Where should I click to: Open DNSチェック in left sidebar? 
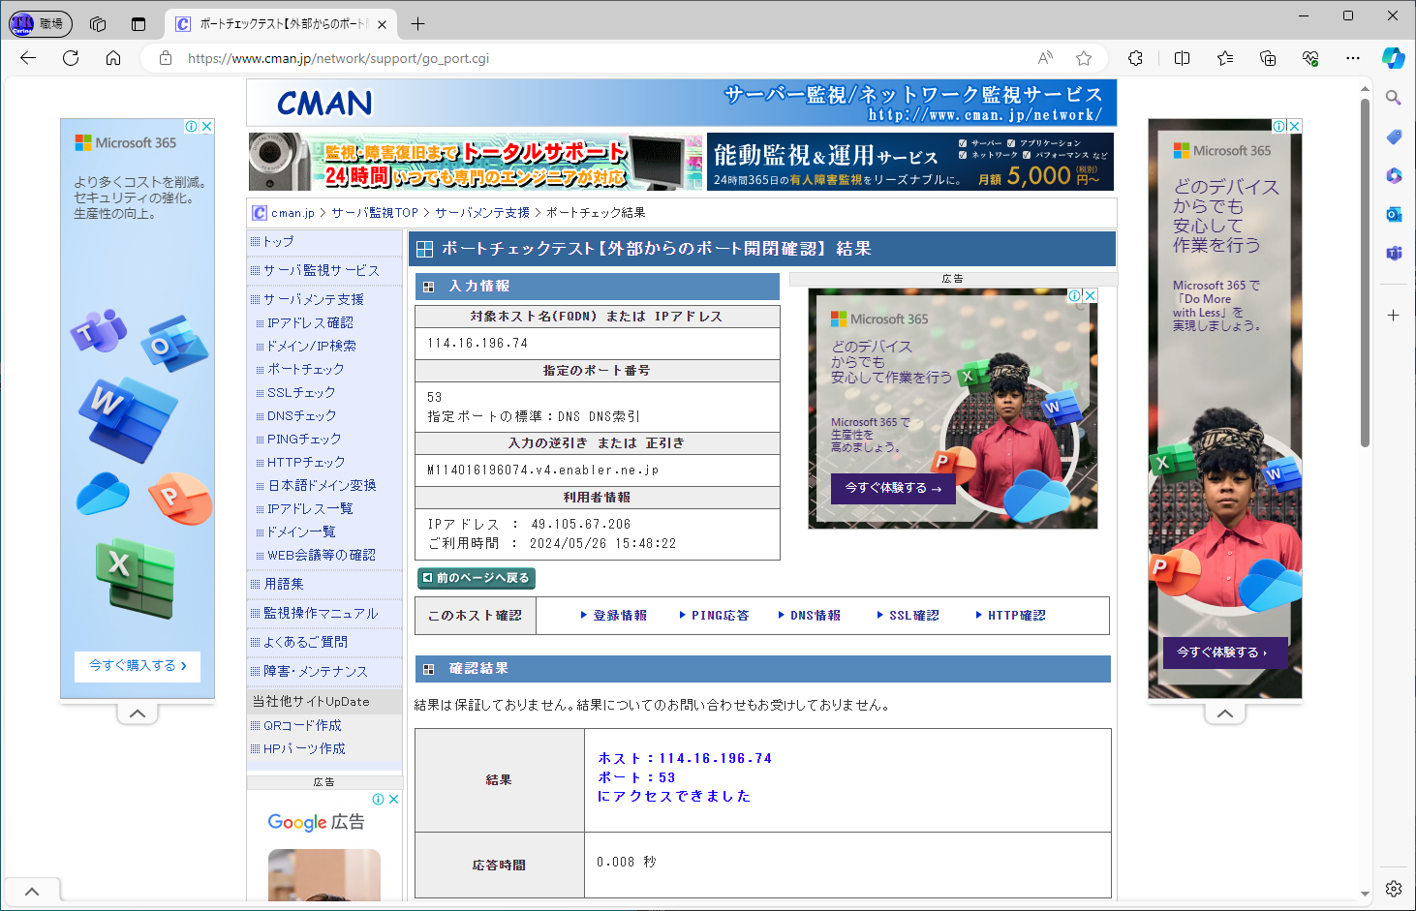(301, 415)
